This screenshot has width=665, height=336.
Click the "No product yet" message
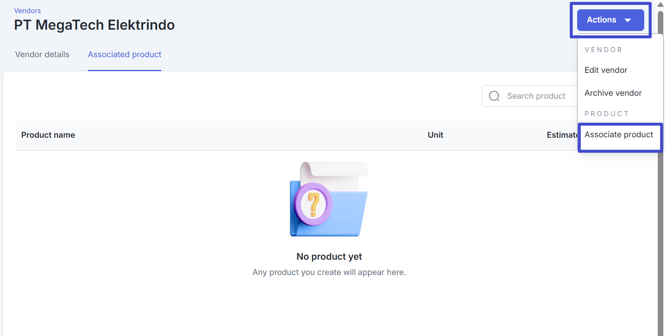pyautogui.click(x=329, y=257)
